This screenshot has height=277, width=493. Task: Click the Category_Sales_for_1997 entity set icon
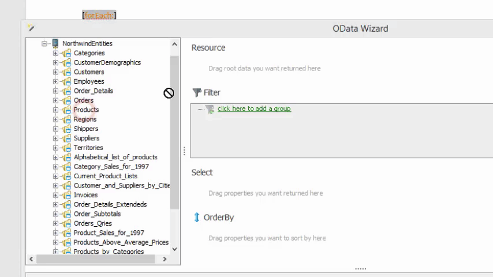[x=66, y=166]
